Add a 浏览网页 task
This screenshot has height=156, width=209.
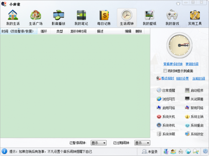pos(166,99)
